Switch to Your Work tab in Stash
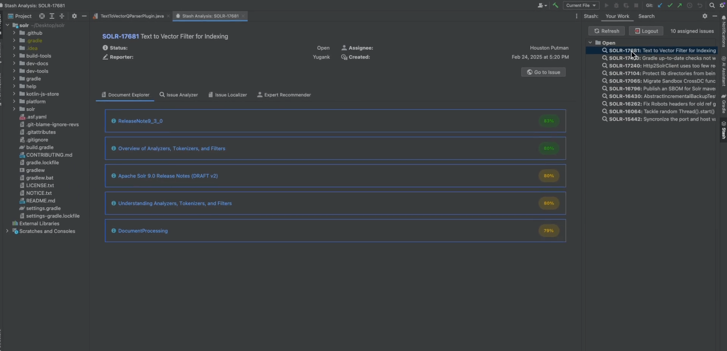Viewport: 727px width, 351px height. click(x=617, y=16)
